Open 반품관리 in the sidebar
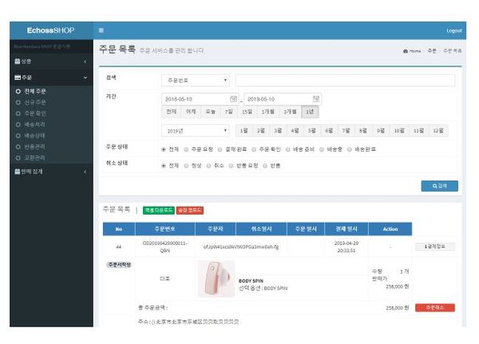This screenshot has height=344, width=479. point(34,147)
